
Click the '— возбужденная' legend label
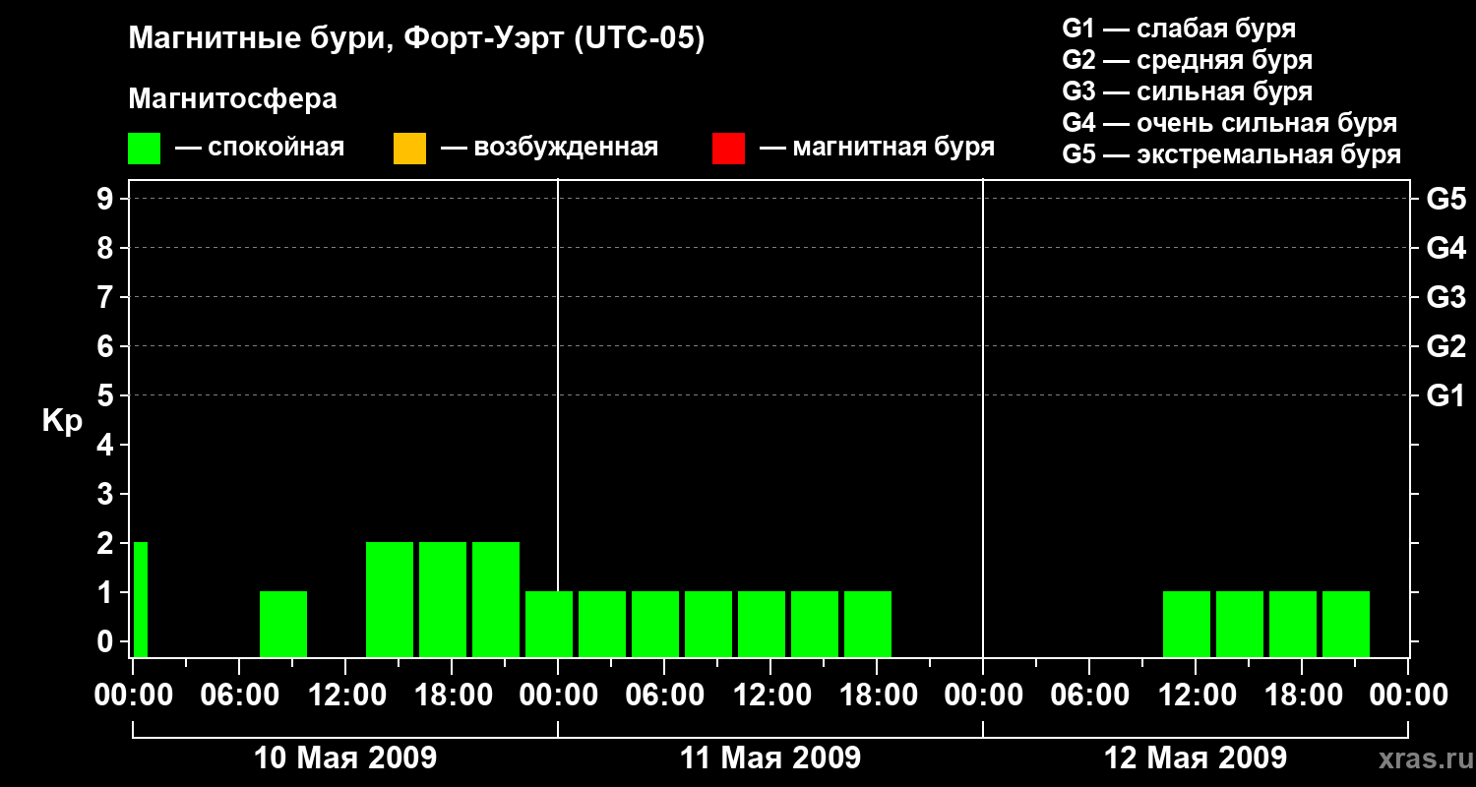549,148
